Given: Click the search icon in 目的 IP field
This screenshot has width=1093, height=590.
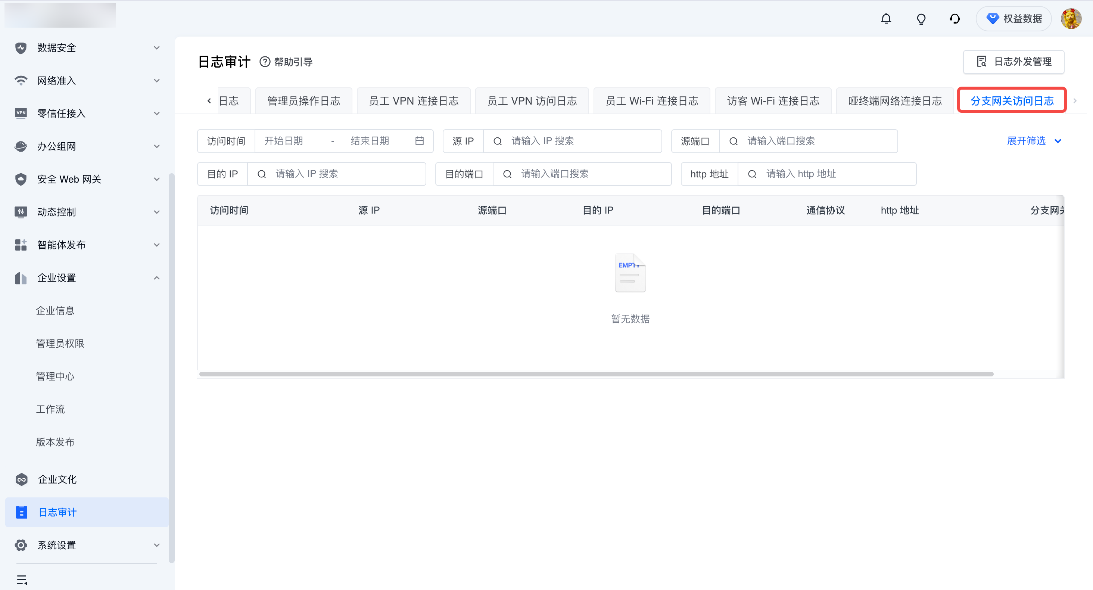Looking at the screenshot, I should click(262, 174).
